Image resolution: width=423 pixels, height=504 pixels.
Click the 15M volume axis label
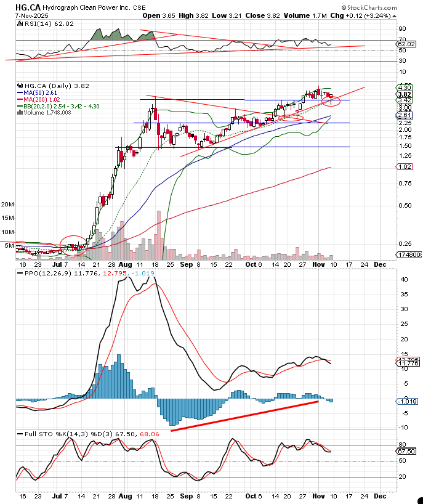pyautogui.click(x=7, y=218)
